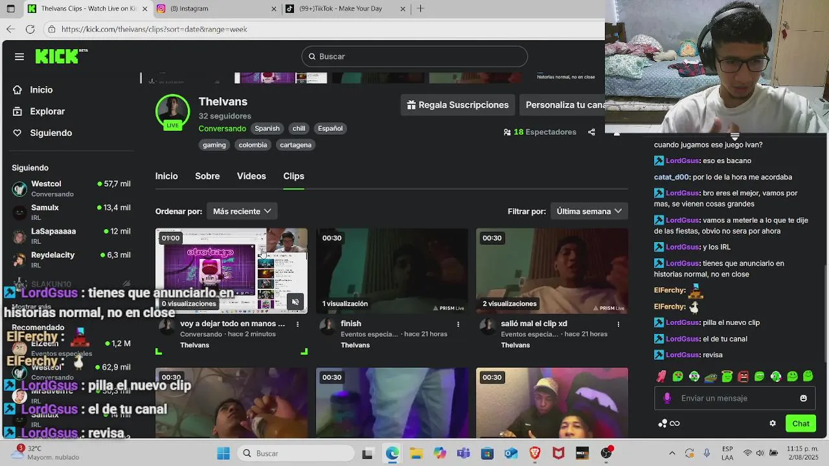Open options for 'salió mal el clip xd'

pyautogui.click(x=619, y=324)
